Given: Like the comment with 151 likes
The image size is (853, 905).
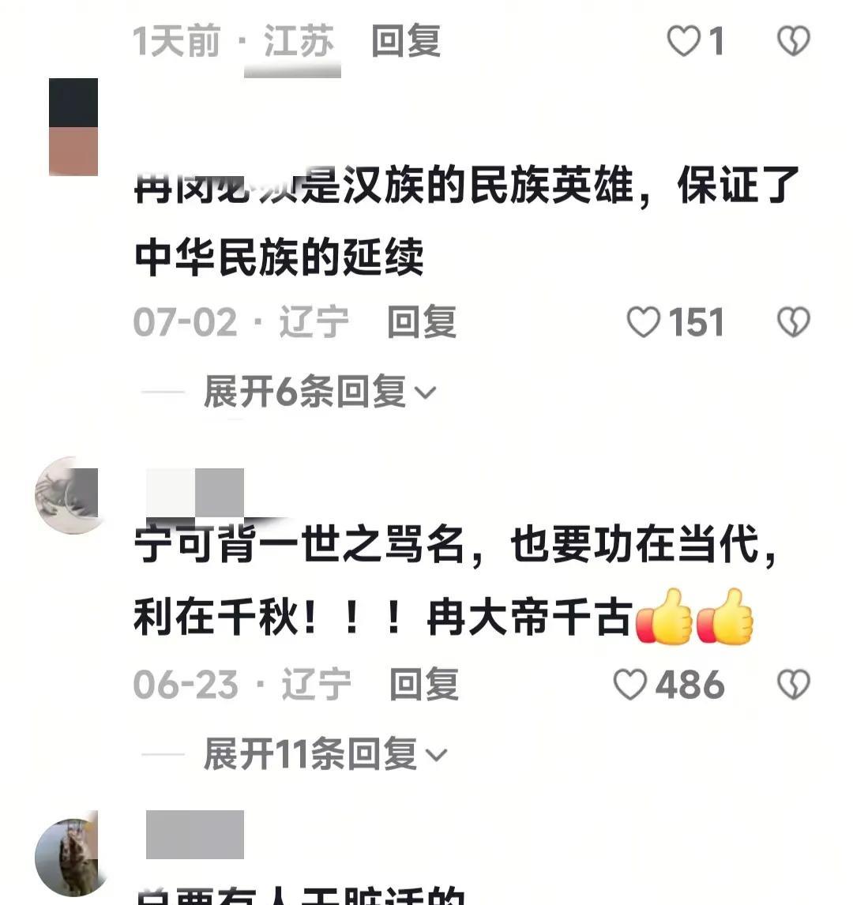Looking at the screenshot, I should pos(643,321).
